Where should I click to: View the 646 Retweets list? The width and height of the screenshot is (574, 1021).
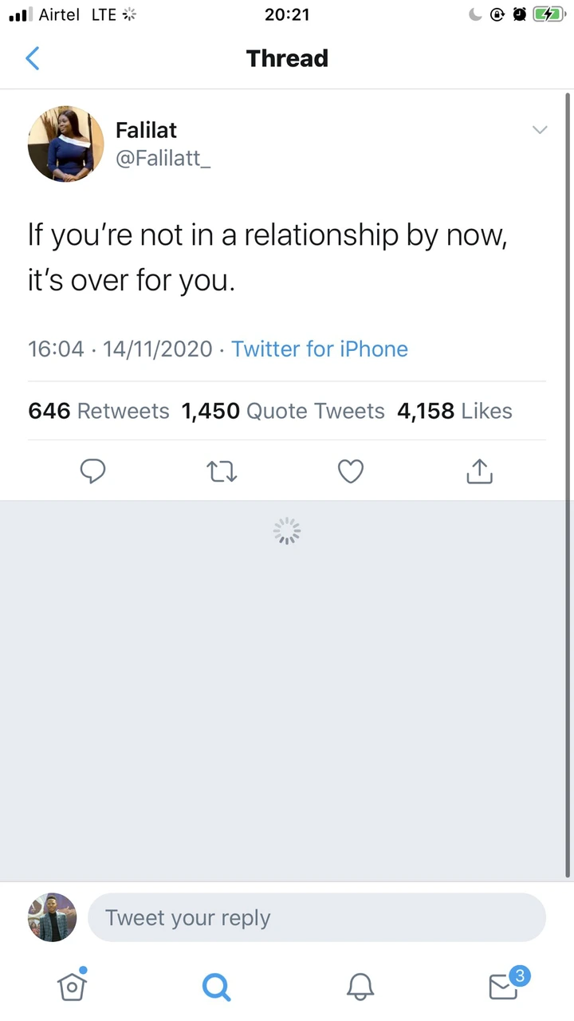pos(99,411)
